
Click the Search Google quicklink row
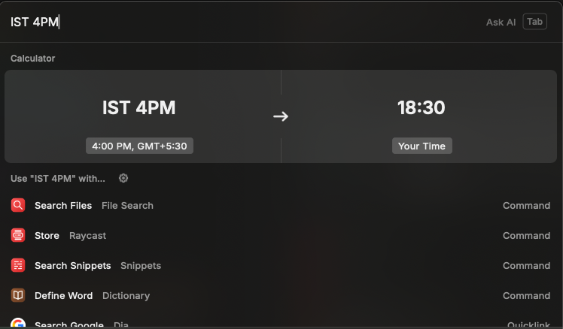point(281,324)
